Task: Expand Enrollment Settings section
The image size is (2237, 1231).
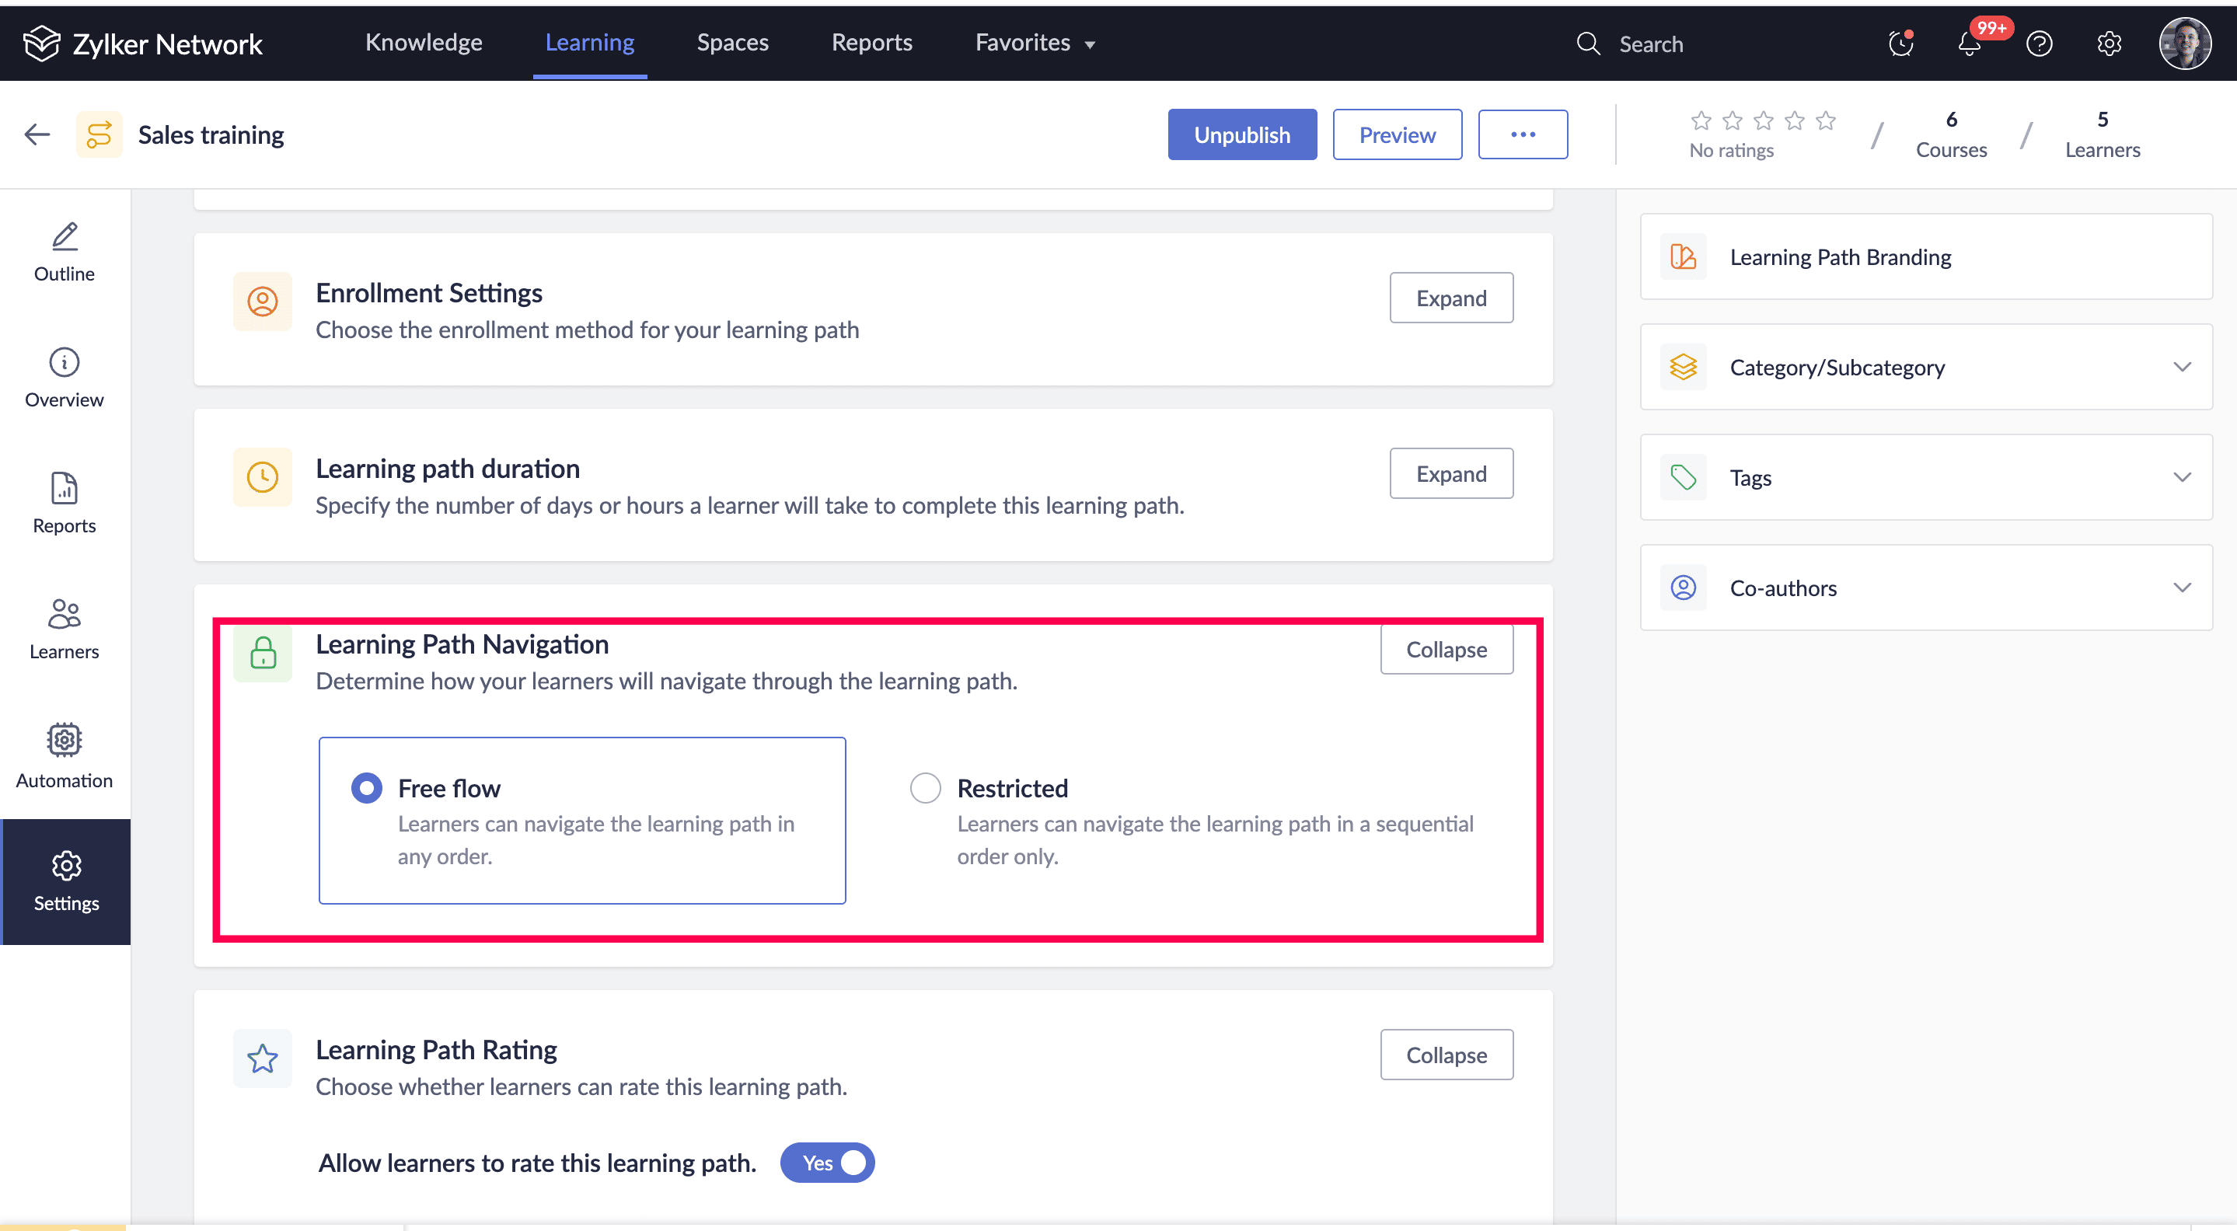Action: (x=1450, y=298)
